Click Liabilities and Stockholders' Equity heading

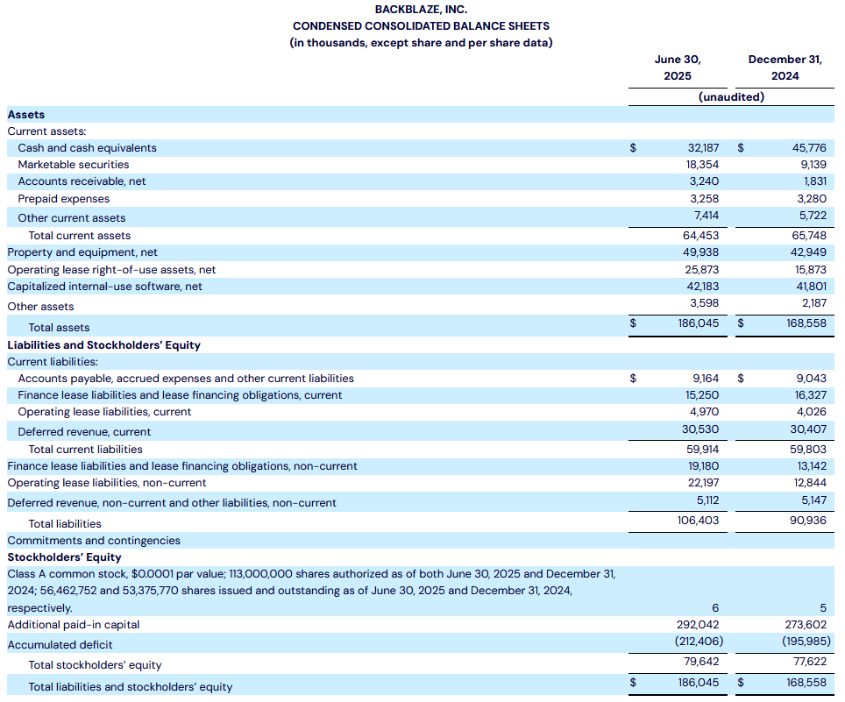point(104,345)
